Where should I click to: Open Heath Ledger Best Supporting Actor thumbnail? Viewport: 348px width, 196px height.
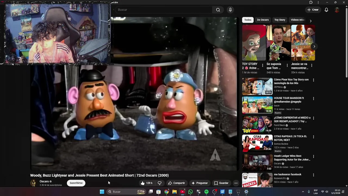(x=257, y=163)
